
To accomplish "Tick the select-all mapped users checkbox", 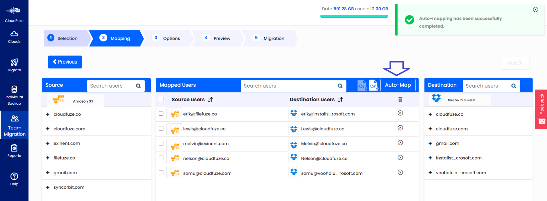I will click(x=161, y=99).
